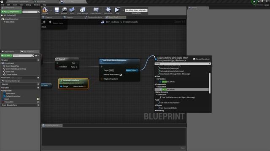Image resolution: width=270 pixels, height=151 pixels.
Task: Navigate back with the left arrow in graph
Action: tap(44, 22)
